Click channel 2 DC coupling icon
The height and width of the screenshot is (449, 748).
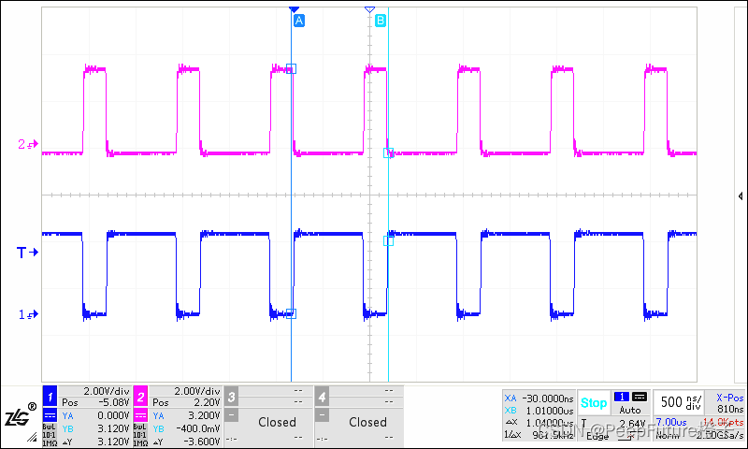[x=140, y=414]
